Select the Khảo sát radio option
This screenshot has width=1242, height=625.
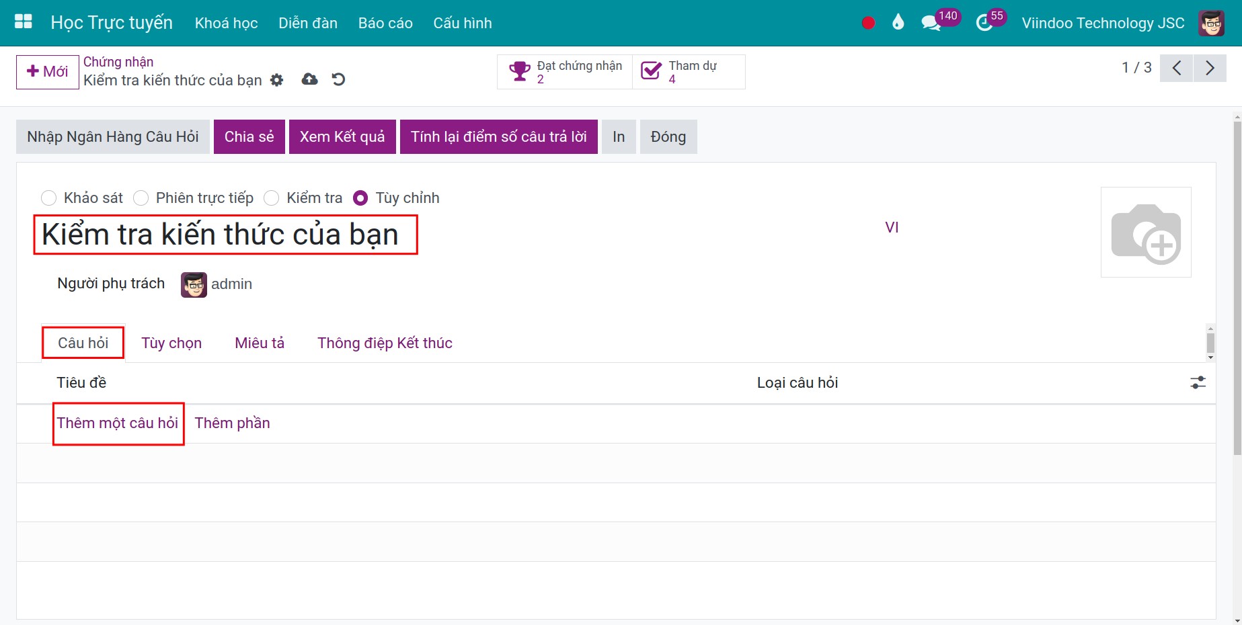48,198
